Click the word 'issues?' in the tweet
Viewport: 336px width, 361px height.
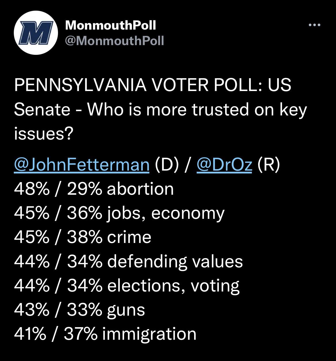pyautogui.click(x=43, y=133)
